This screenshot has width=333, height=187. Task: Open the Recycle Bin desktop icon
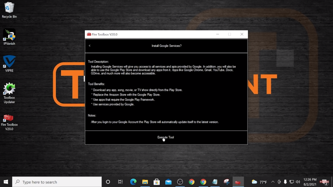point(9,10)
